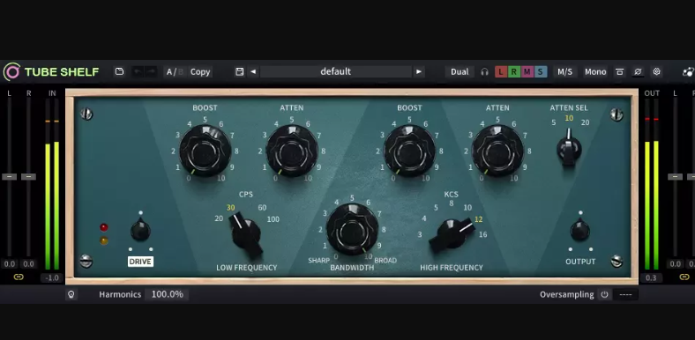Screen dimensions: 695x340
Task: Open the preset folder browser icon
Action: click(119, 71)
